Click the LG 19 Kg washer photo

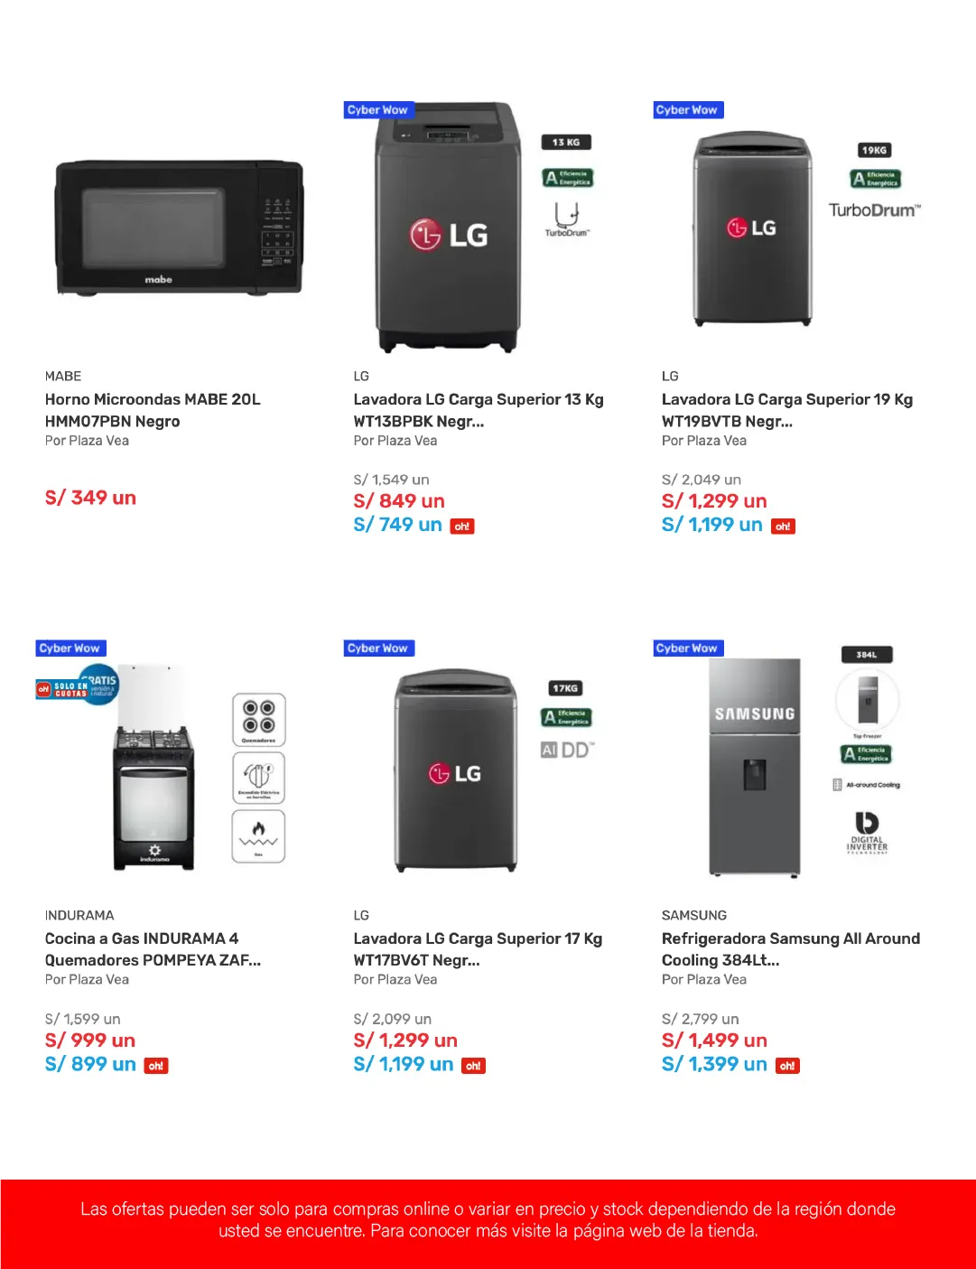753,229
